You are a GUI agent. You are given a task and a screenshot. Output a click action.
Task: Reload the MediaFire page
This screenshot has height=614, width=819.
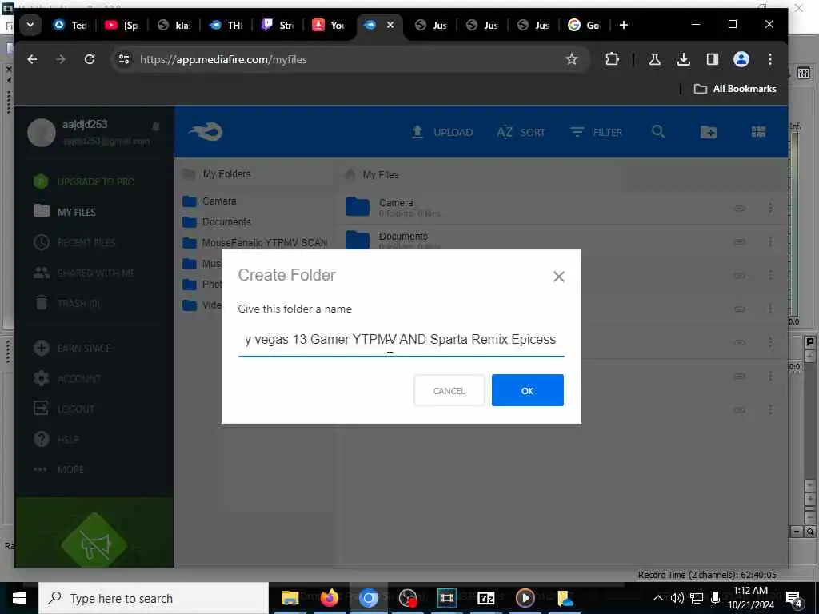90,59
